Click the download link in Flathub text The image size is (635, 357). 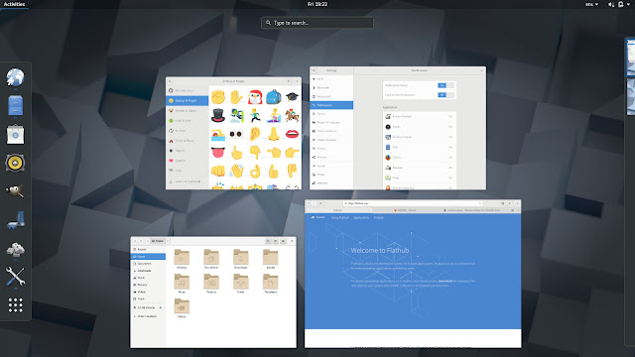[445, 281]
